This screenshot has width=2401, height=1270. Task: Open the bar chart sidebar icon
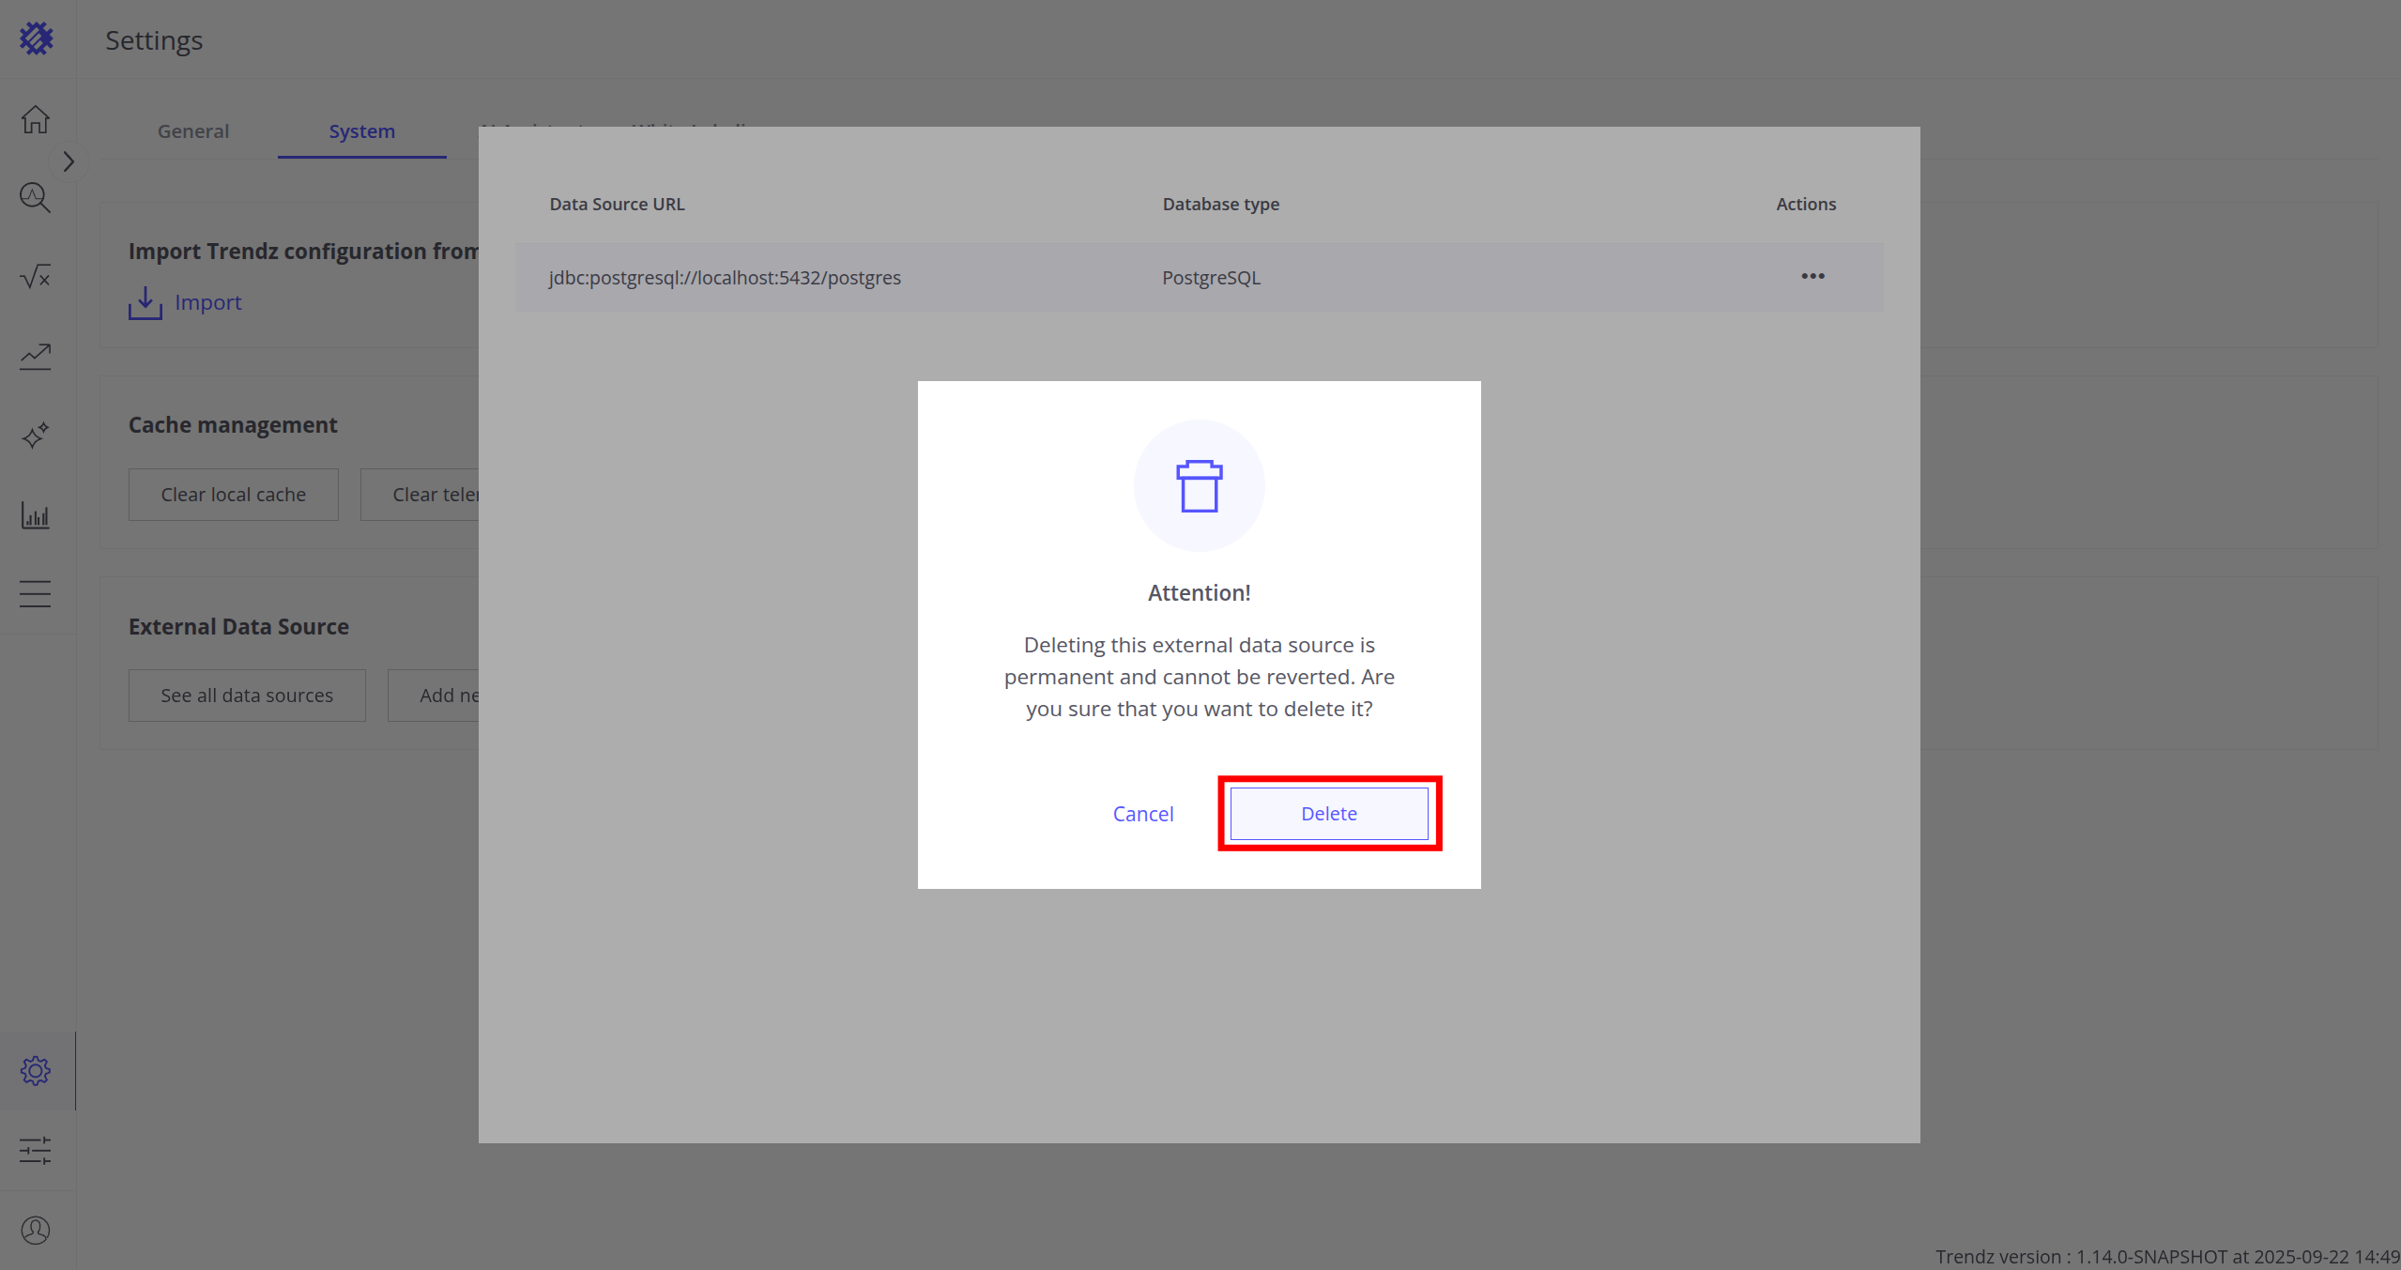pyautogui.click(x=36, y=514)
